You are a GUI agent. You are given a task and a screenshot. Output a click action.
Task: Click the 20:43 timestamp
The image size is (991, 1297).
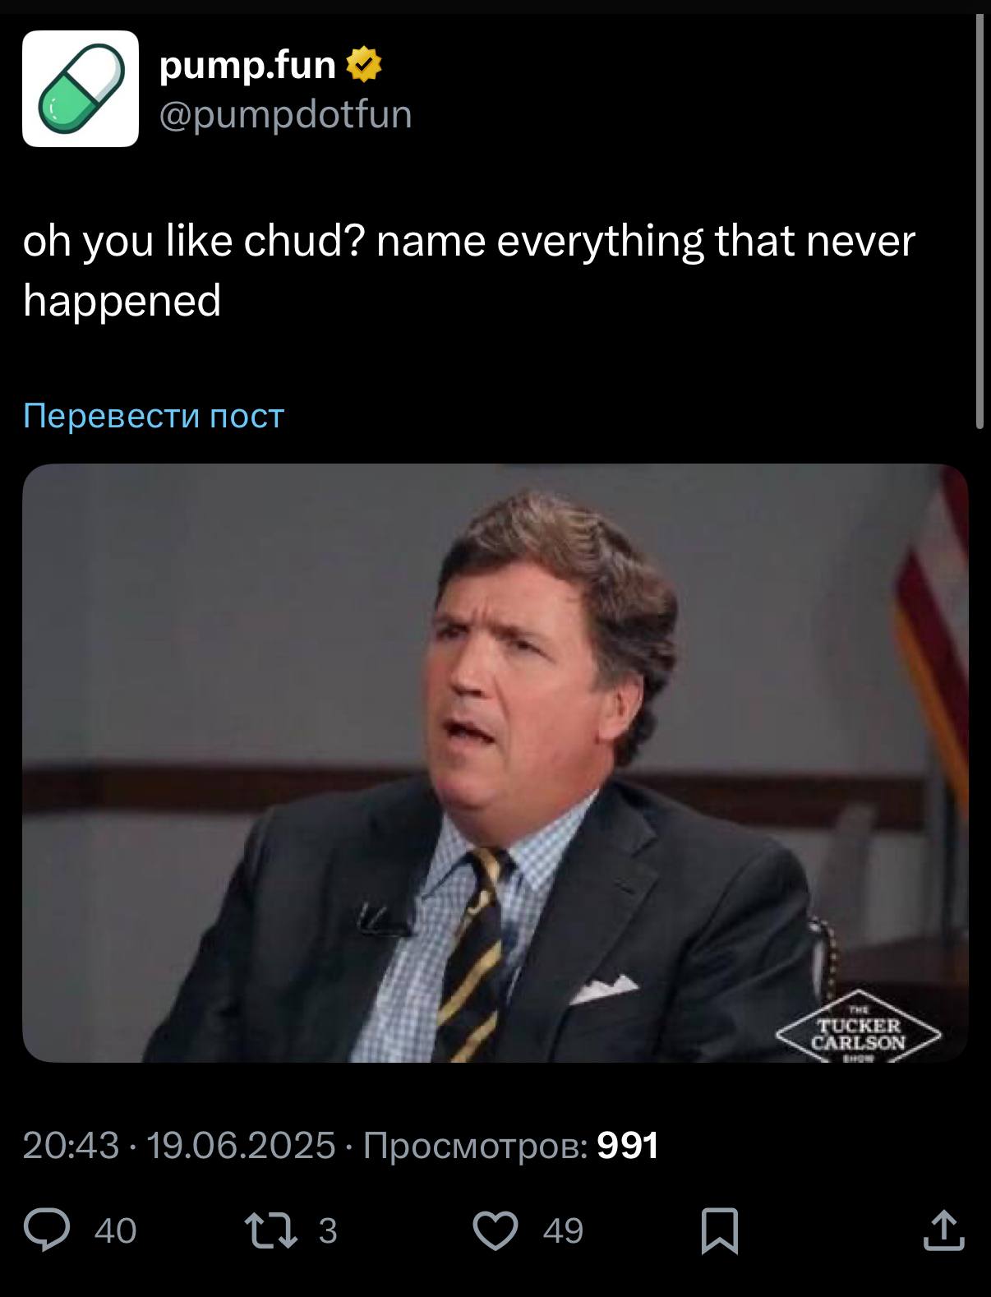[x=71, y=1145]
